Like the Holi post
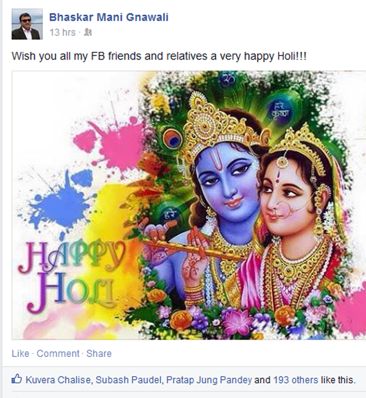 coord(20,354)
